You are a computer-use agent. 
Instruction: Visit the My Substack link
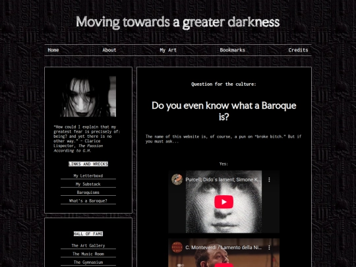coord(88,184)
